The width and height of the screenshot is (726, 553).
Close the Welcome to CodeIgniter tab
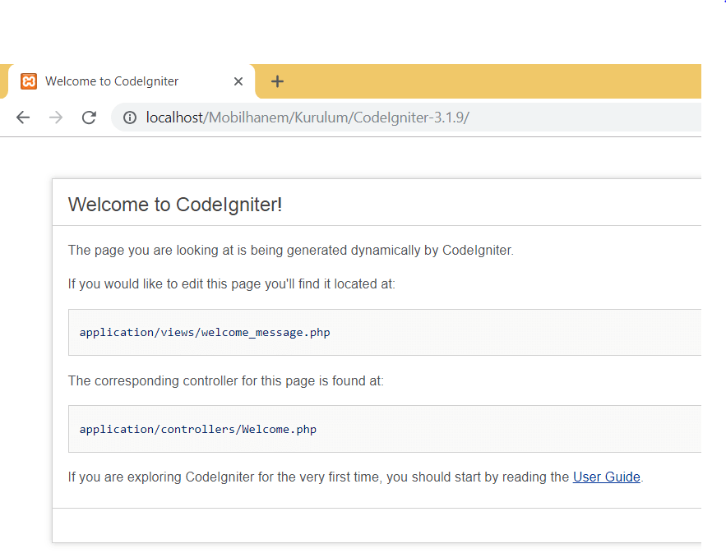pyautogui.click(x=238, y=81)
